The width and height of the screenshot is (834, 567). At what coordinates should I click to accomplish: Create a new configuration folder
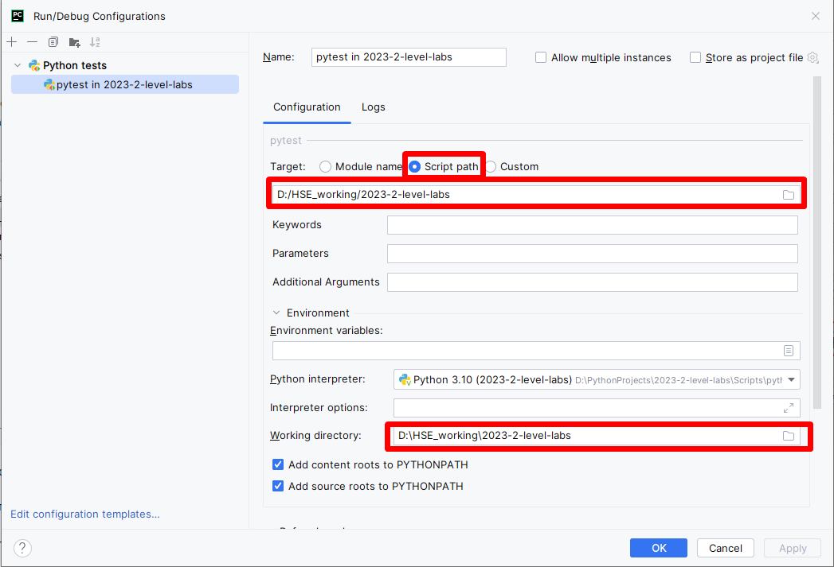coord(74,42)
